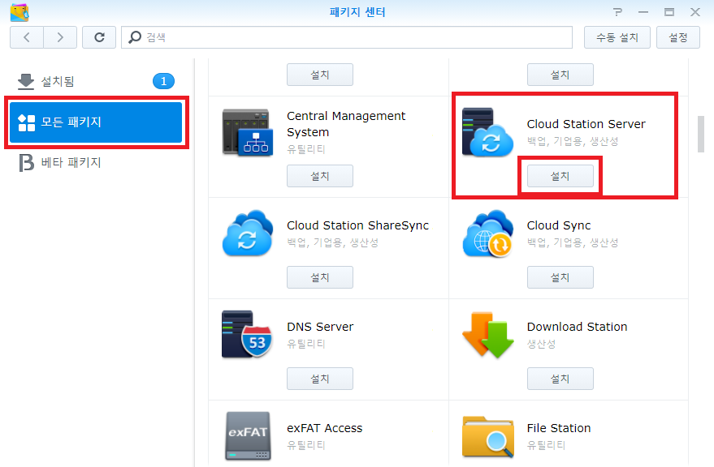Viewport: 714px width, 467px height.
Task: Click the Central Management System icon
Action: click(x=248, y=133)
